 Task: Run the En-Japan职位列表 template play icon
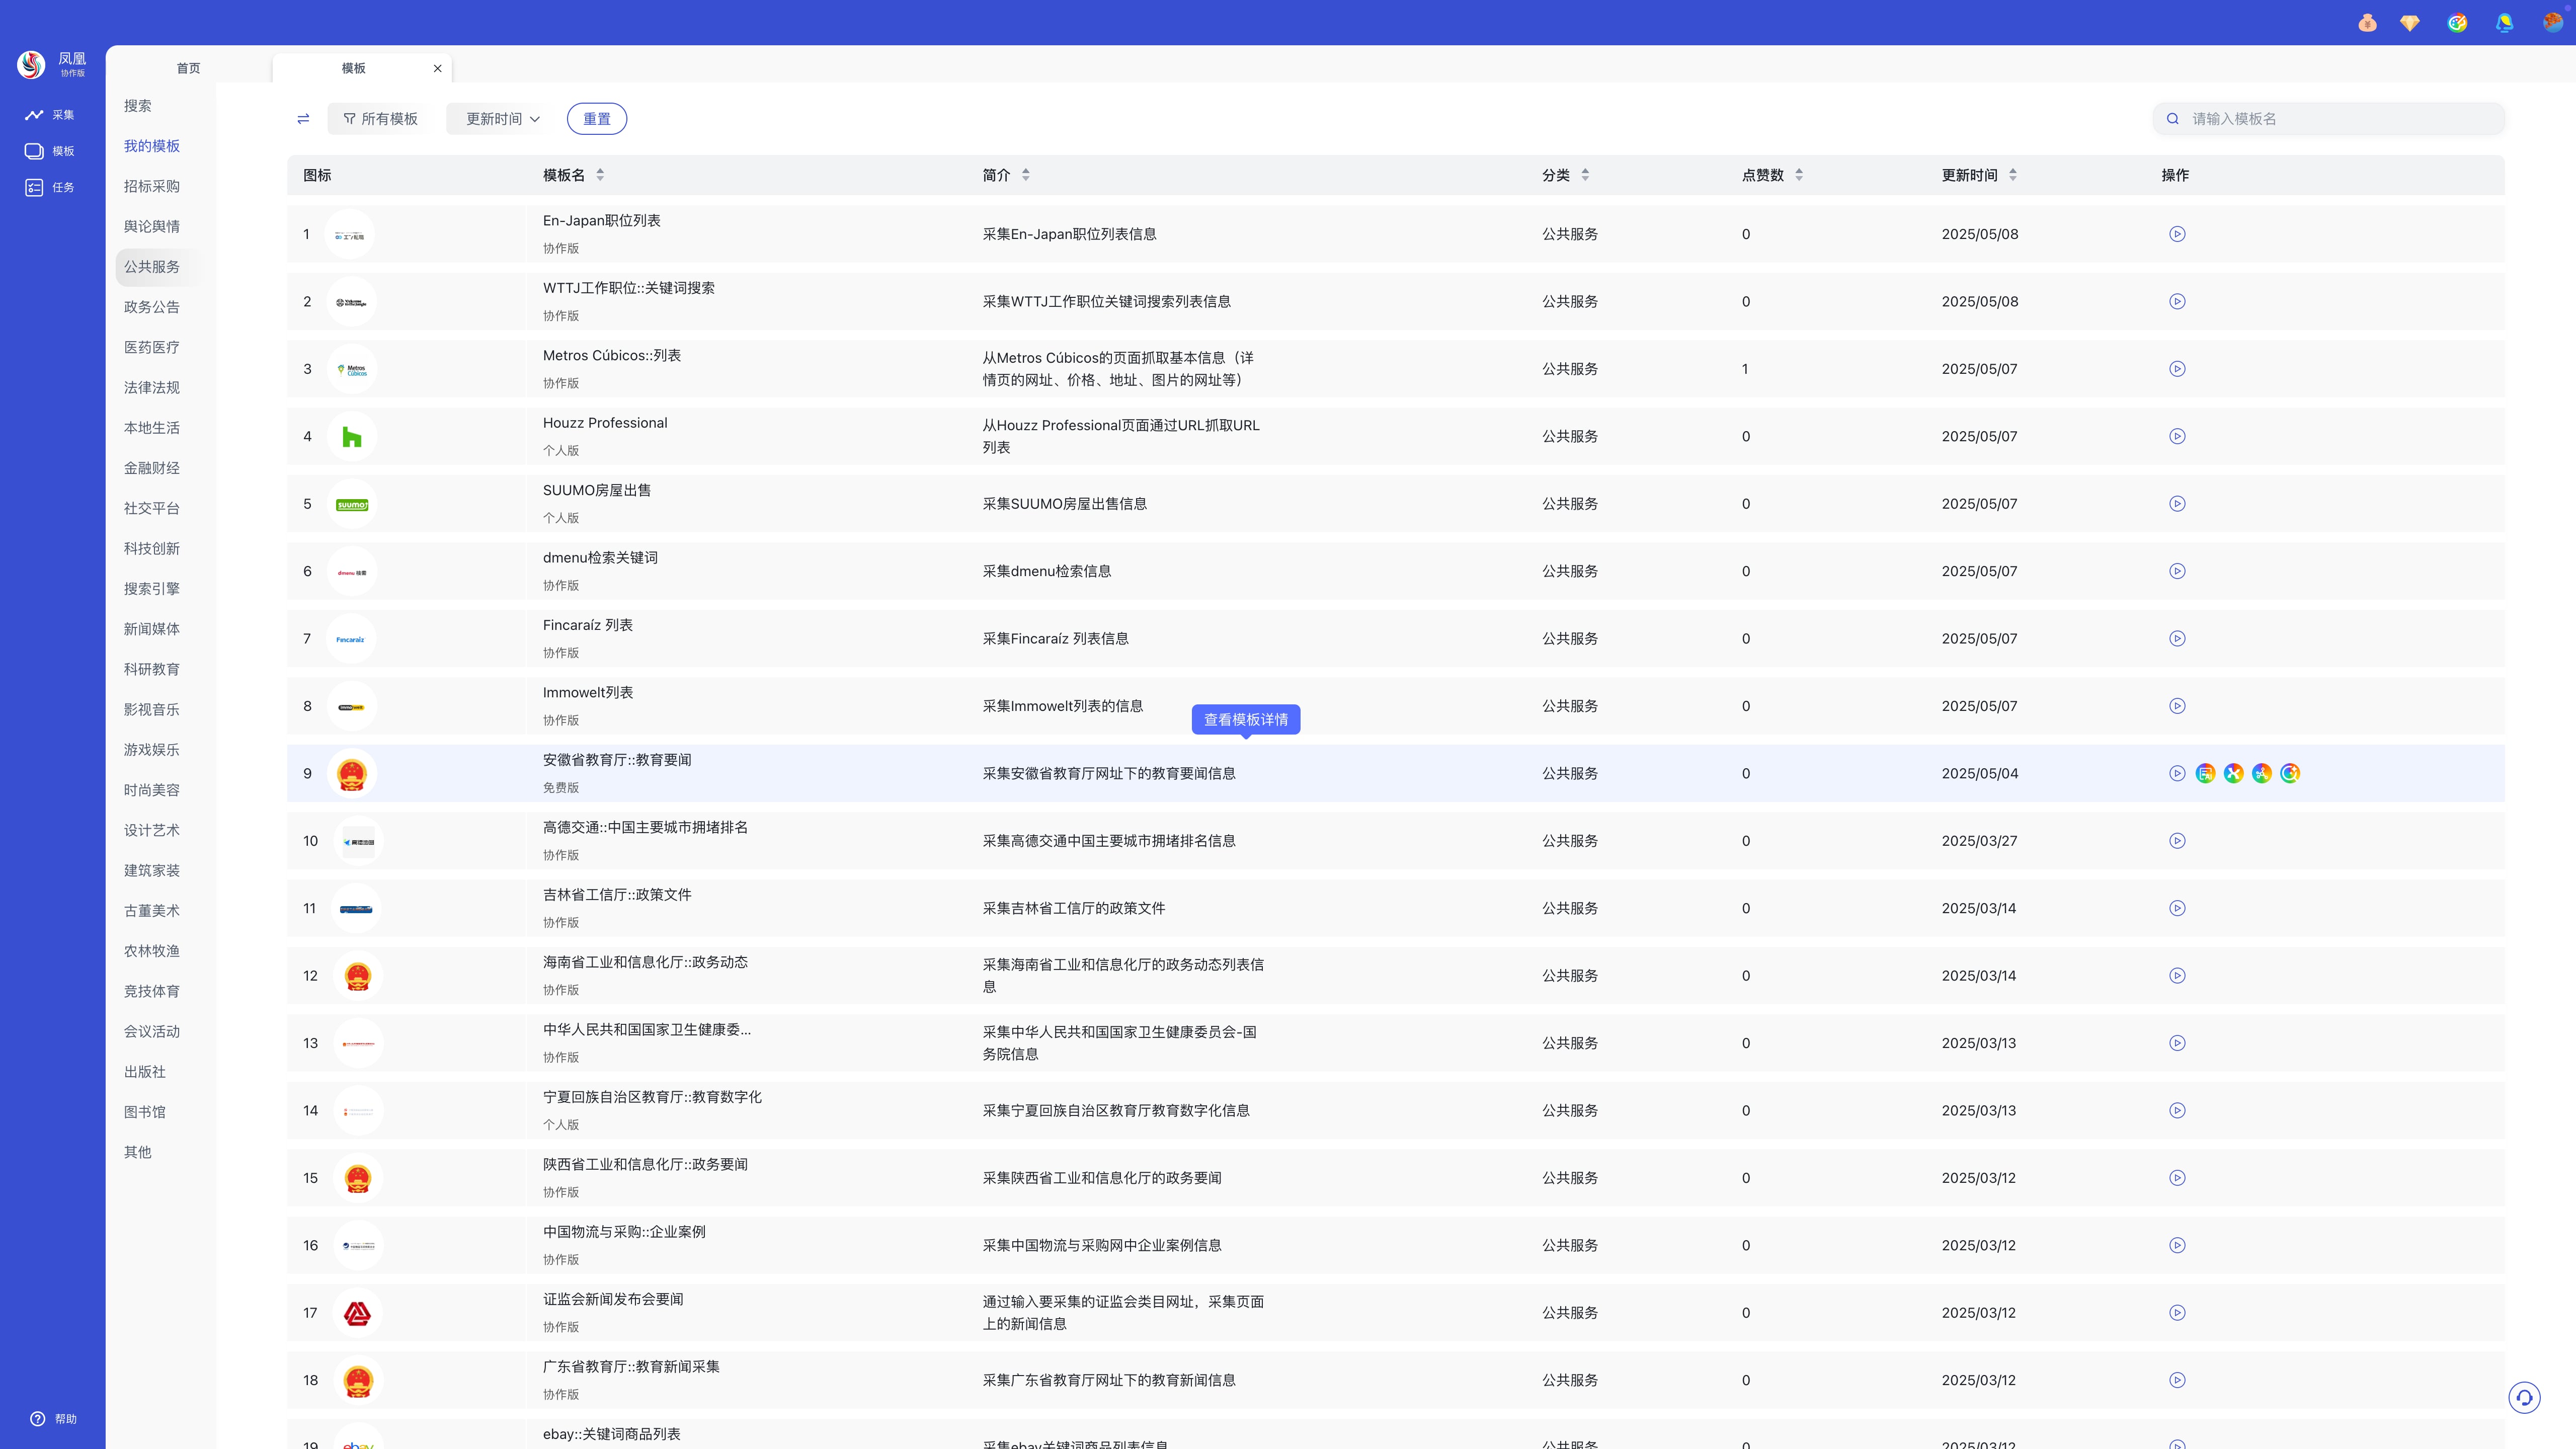pos(2177,234)
